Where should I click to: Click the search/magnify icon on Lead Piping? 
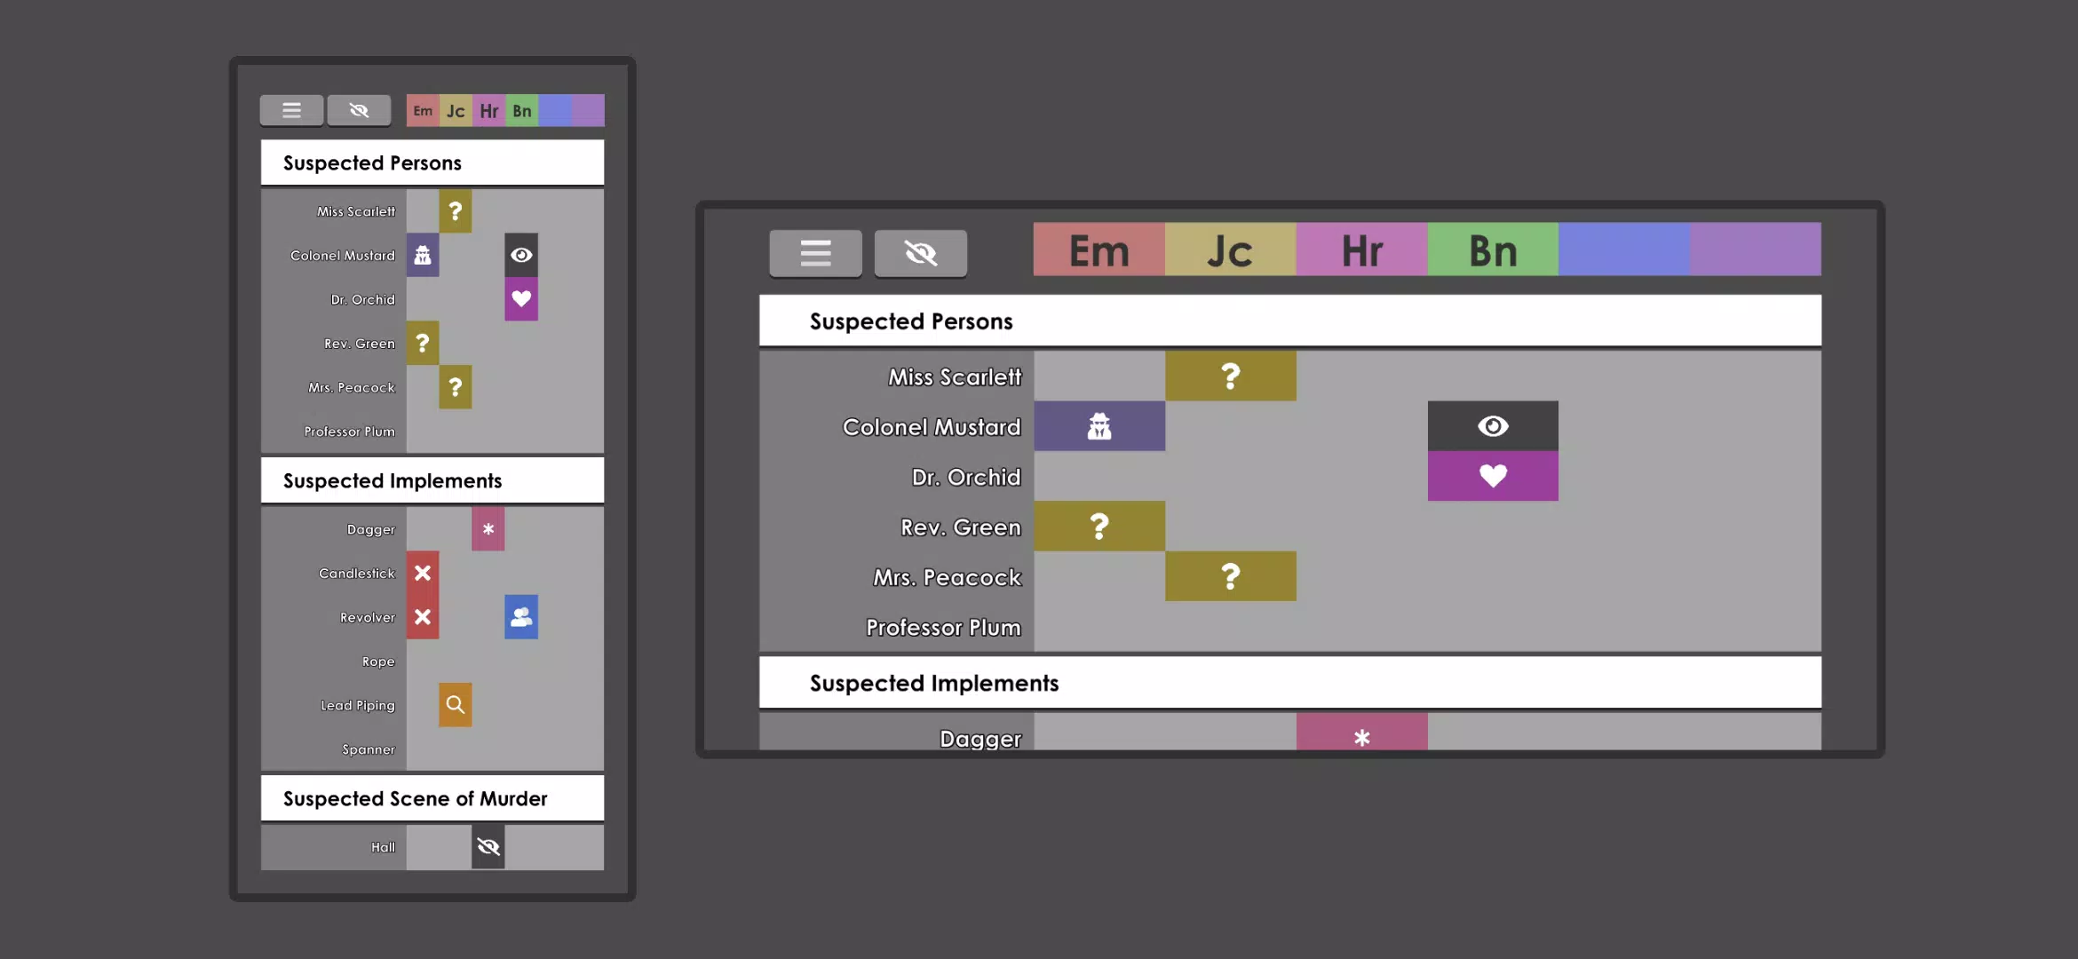(x=455, y=705)
